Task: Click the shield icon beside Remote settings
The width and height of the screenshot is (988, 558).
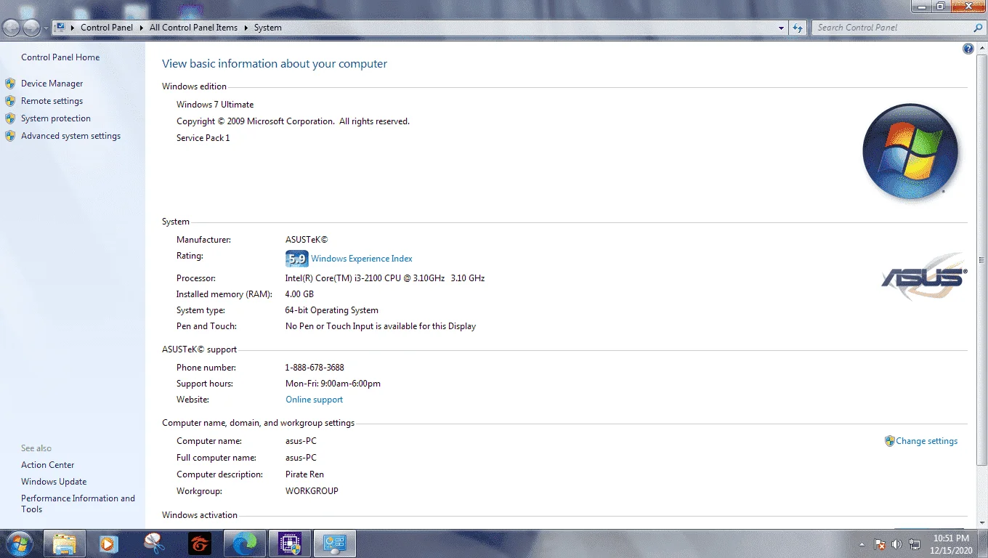Action: coord(10,101)
